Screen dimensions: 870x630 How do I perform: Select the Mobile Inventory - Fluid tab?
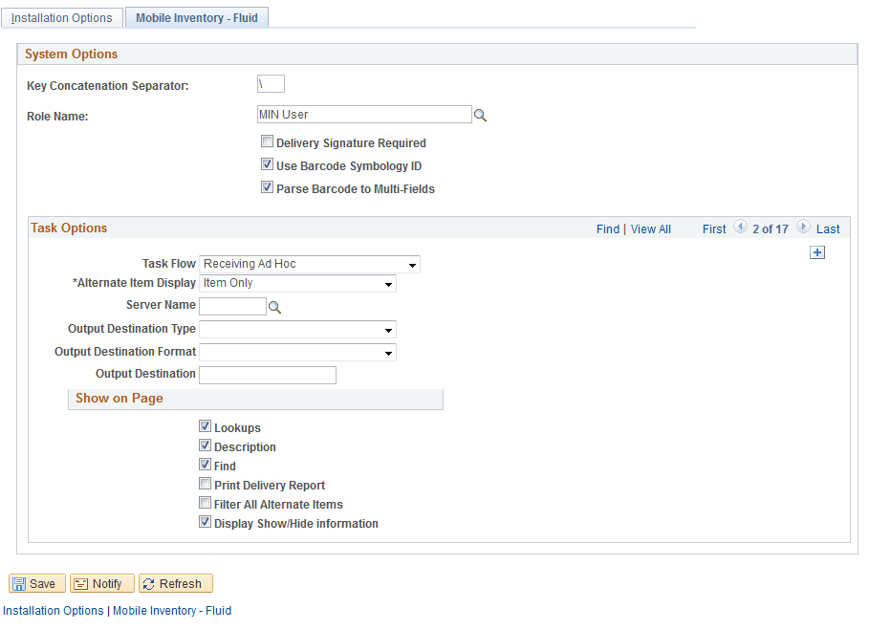pyautogui.click(x=196, y=17)
